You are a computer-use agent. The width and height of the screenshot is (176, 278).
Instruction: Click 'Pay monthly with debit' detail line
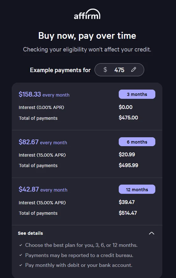(x=79, y=265)
